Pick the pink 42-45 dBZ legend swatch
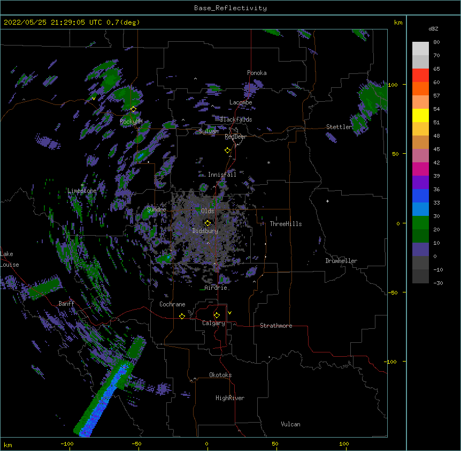461x451 pixels. point(420,156)
